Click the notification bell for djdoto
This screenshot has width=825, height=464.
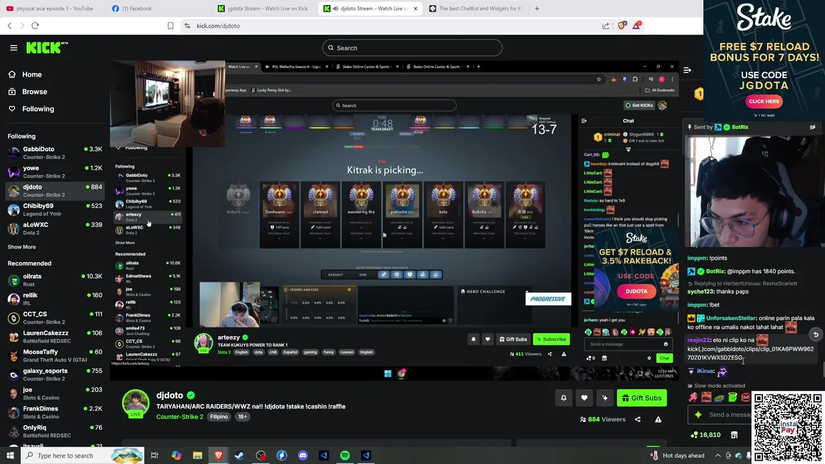[563, 398]
